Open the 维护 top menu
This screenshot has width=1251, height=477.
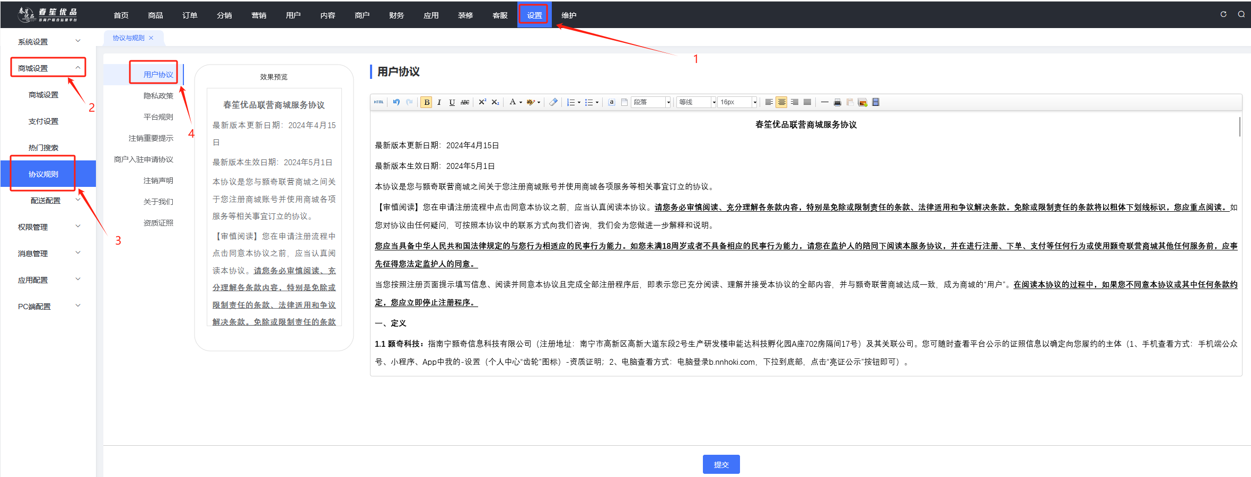coord(569,15)
